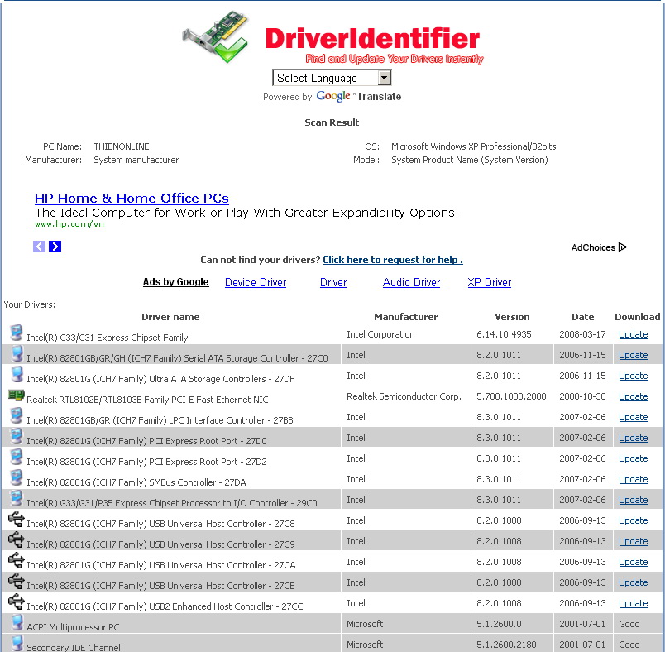This screenshot has height=652, width=665.
Task: Update PCI Express Root Port 27D0 driver
Action: tap(634, 438)
